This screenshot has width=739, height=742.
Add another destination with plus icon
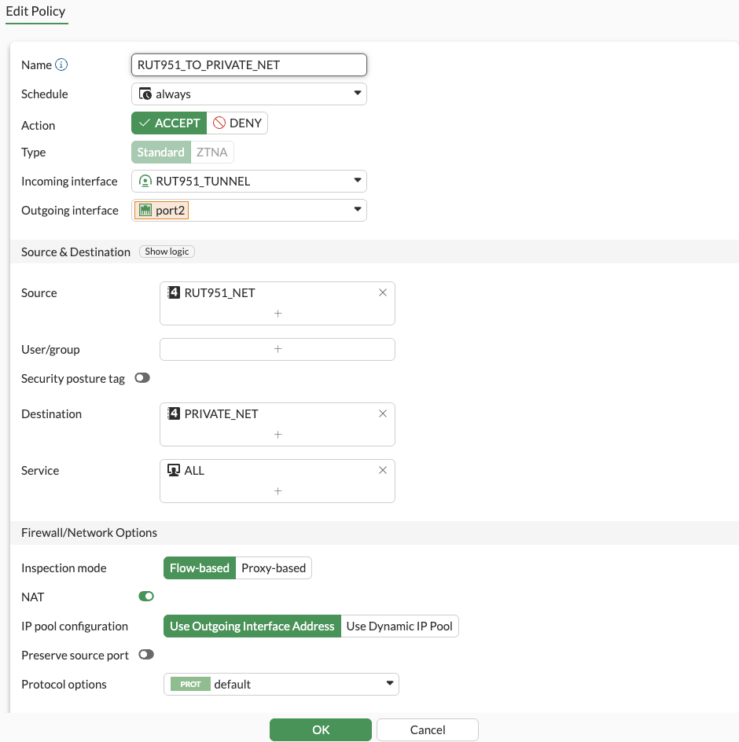coord(278,435)
